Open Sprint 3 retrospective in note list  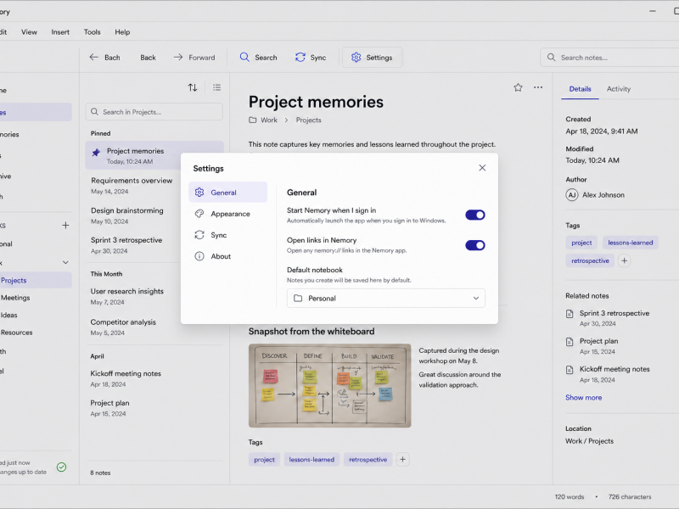126,245
